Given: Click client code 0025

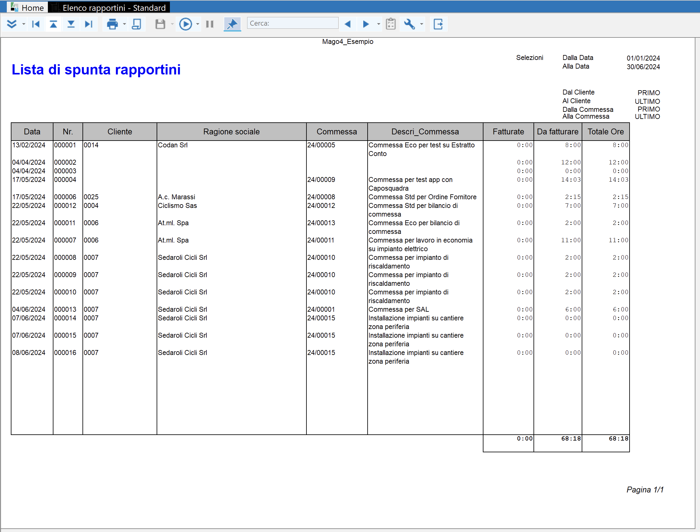Looking at the screenshot, I should 91,197.
